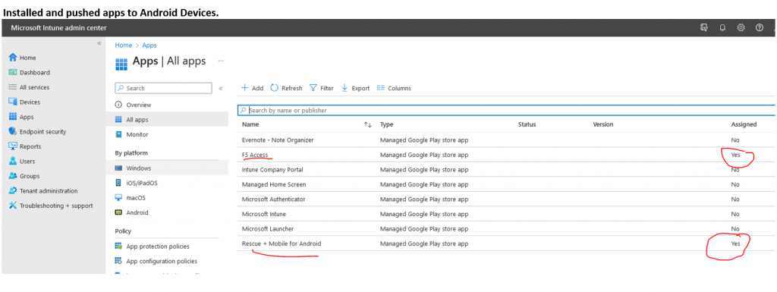Click the Search by name or publisher field

(506, 111)
